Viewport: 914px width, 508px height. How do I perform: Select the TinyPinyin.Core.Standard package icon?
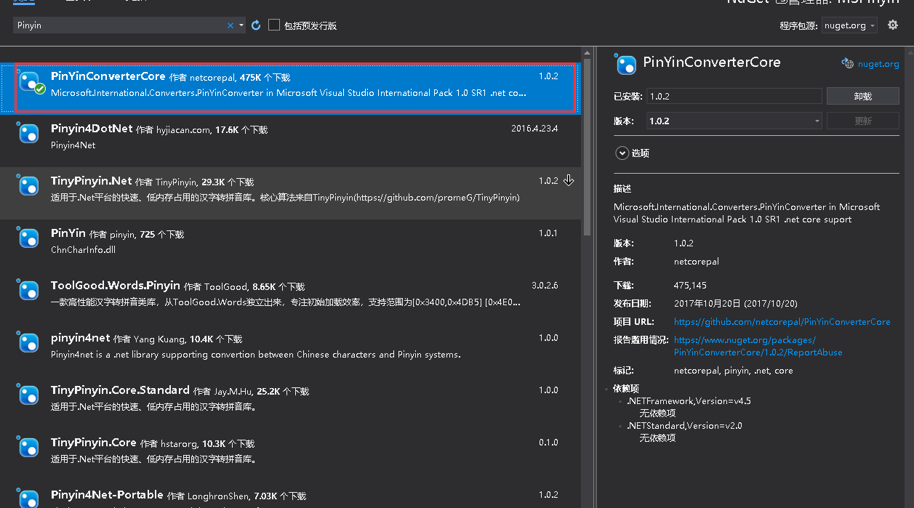point(28,395)
